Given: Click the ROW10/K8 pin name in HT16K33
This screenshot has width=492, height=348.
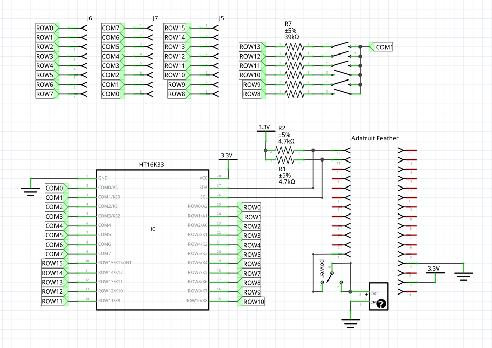Looking at the screenshot, I should point(197,301).
